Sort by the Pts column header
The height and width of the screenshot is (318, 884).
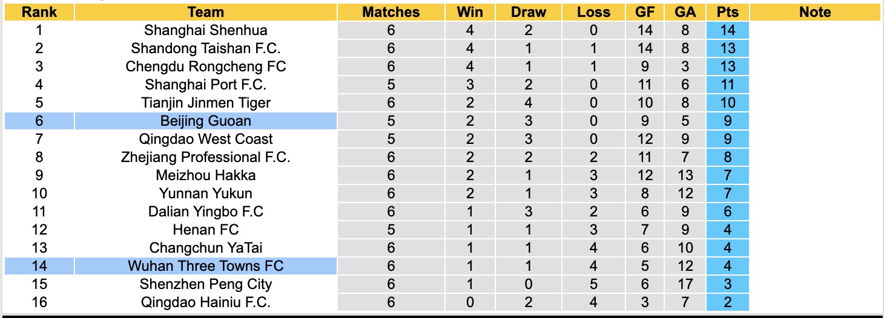[x=727, y=12]
